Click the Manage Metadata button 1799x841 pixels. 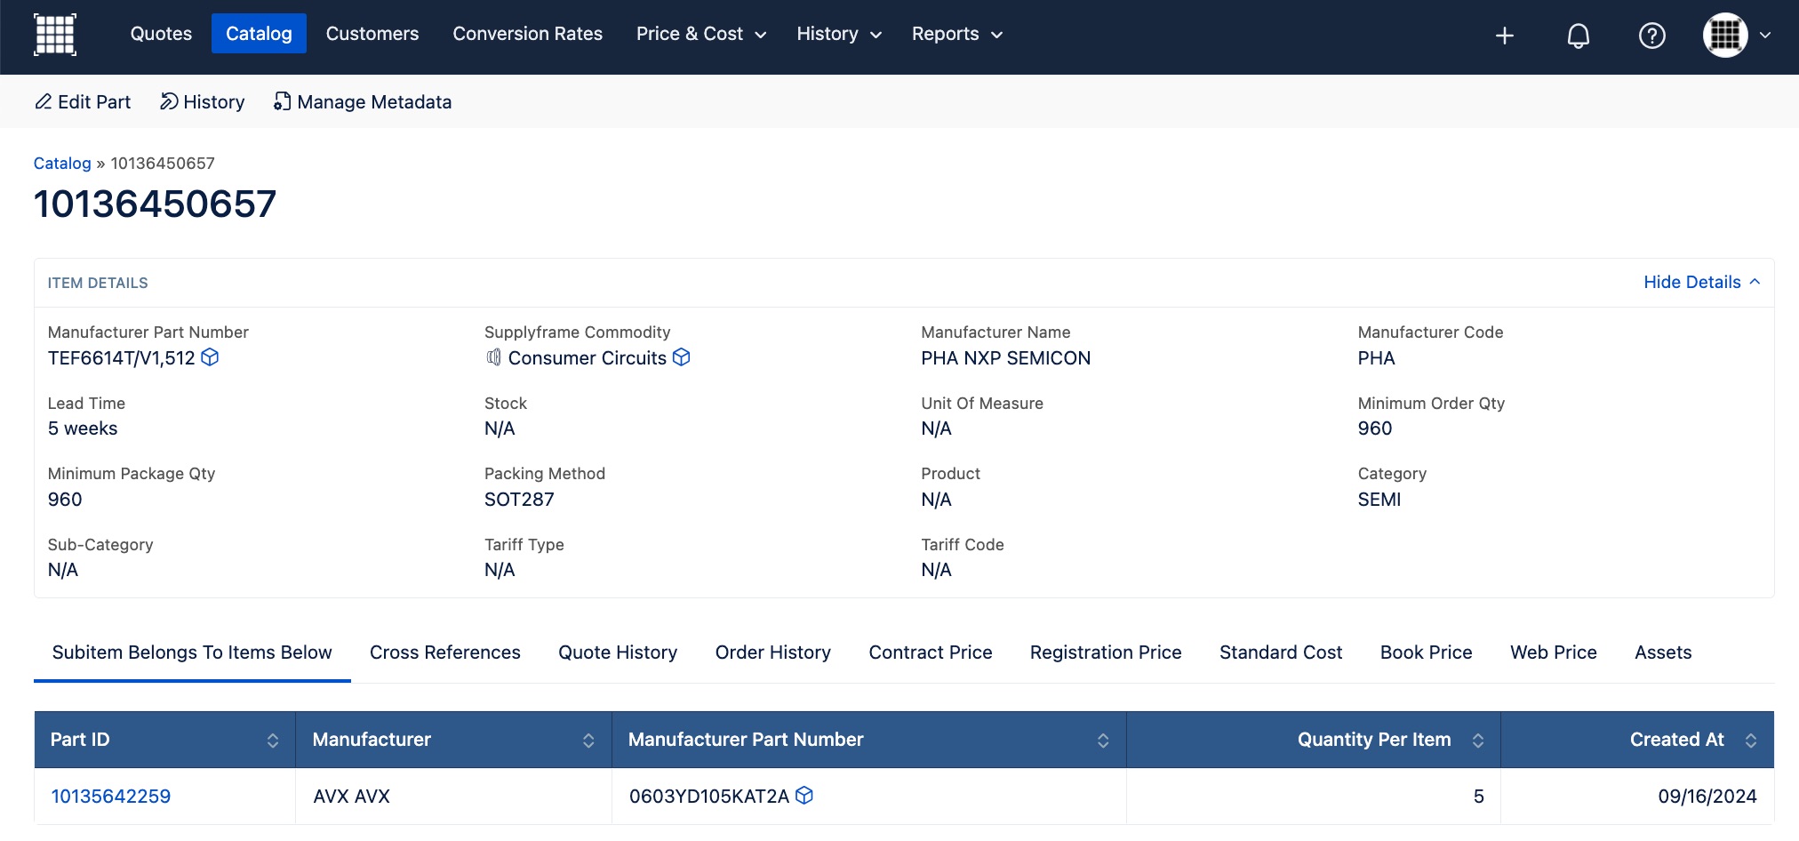coord(363,101)
